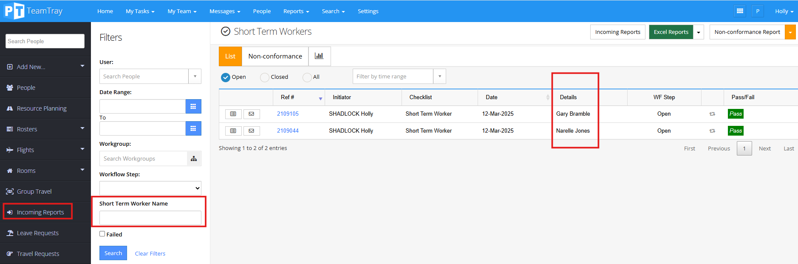Click the workgroup hierarchy icon

click(x=194, y=158)
